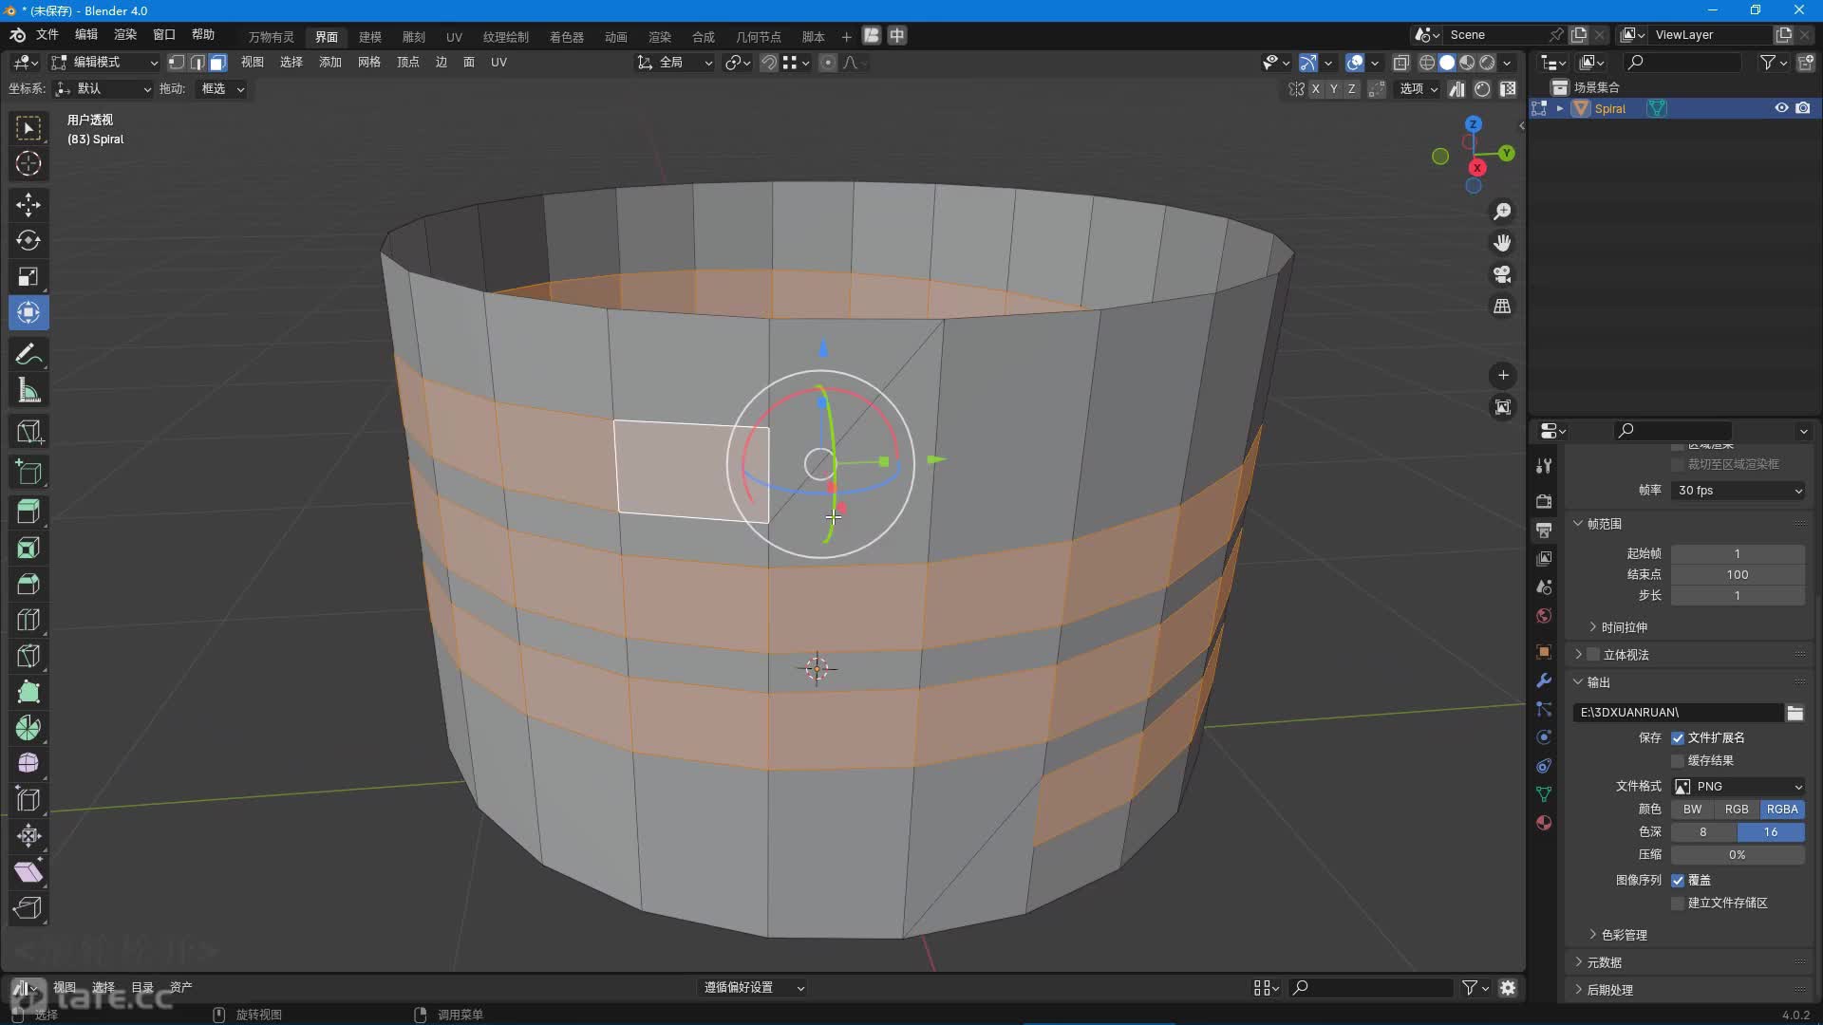This screenshot has width=1823, height=1025.
Task: Switch to the Modeling workspace tab
Action: click(370, 37)
